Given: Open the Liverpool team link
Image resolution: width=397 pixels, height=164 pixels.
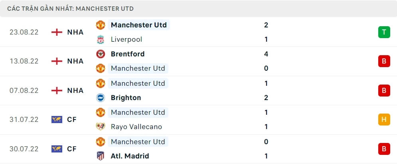Looking at the screenshot, I should click(x=126, y=39).
